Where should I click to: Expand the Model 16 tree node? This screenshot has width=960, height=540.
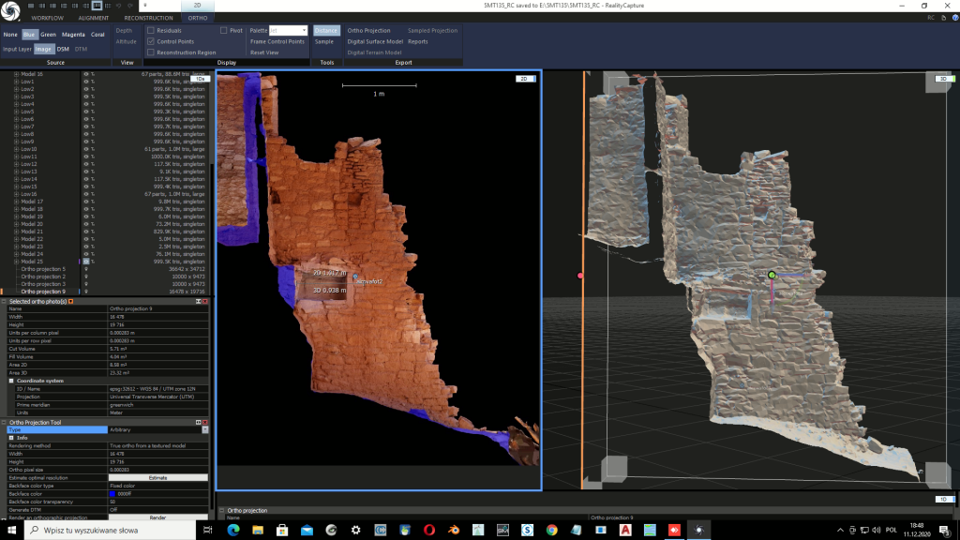pyautogui.click(x=17, y=74)
